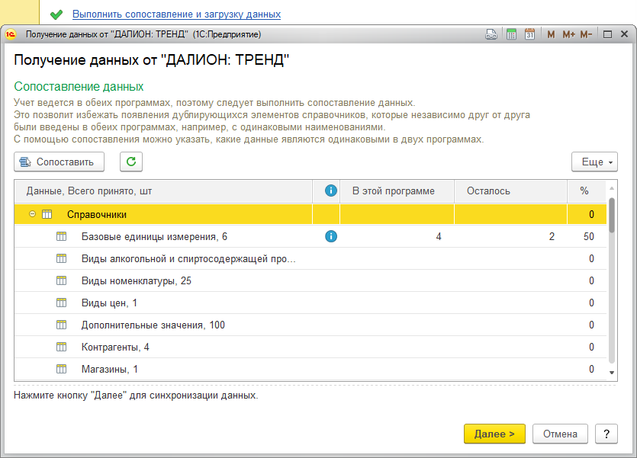Click the Далее > button
Image resolution: width=637 pixels, height=458 pixels.
(x=494, y=434)
